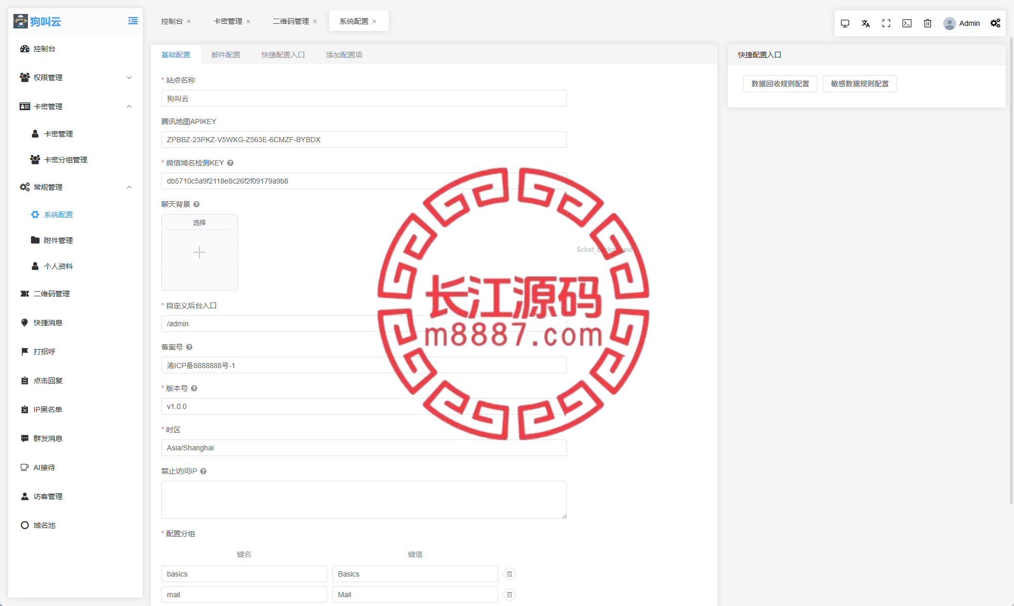1014x606 pixels.
Task: Show help for 微信域名检测KEY
Action: point(231,163)
